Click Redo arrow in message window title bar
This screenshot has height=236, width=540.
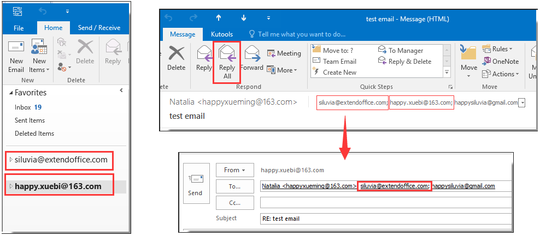(x=193, y=19)
